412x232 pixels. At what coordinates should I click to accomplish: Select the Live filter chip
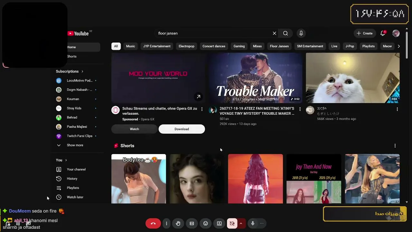point(334,46)
